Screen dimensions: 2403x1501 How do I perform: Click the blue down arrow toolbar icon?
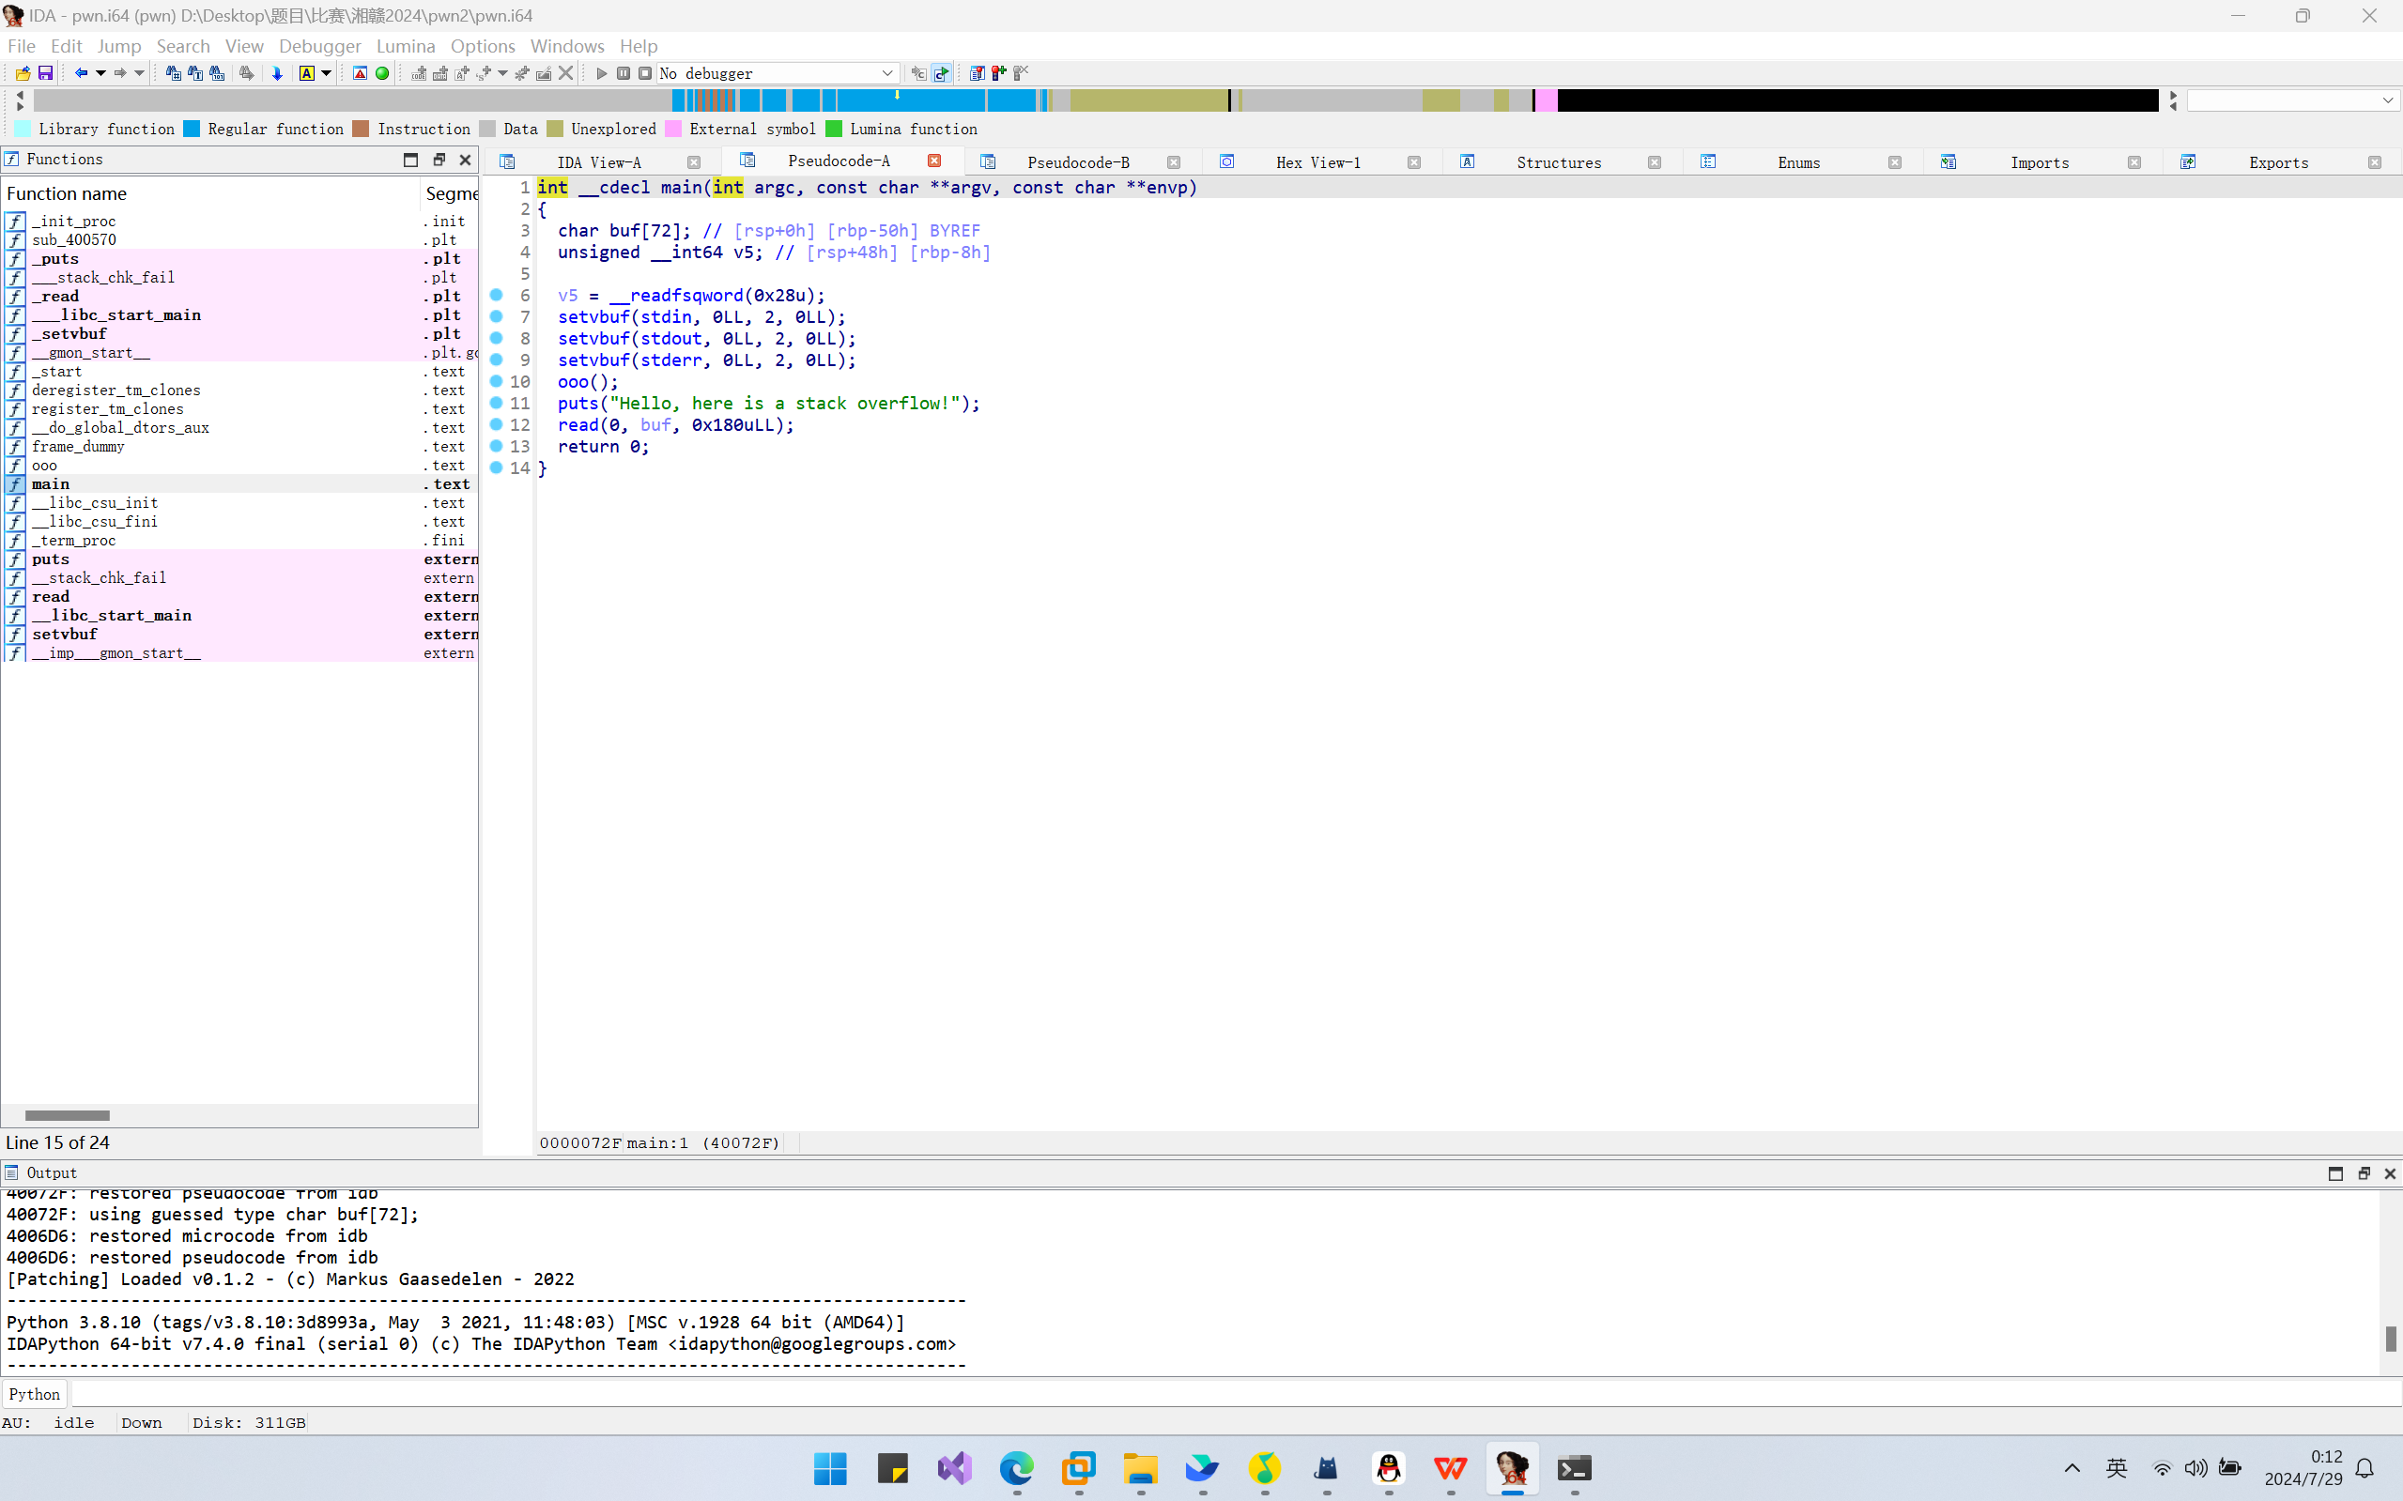[x=277, y=73]
